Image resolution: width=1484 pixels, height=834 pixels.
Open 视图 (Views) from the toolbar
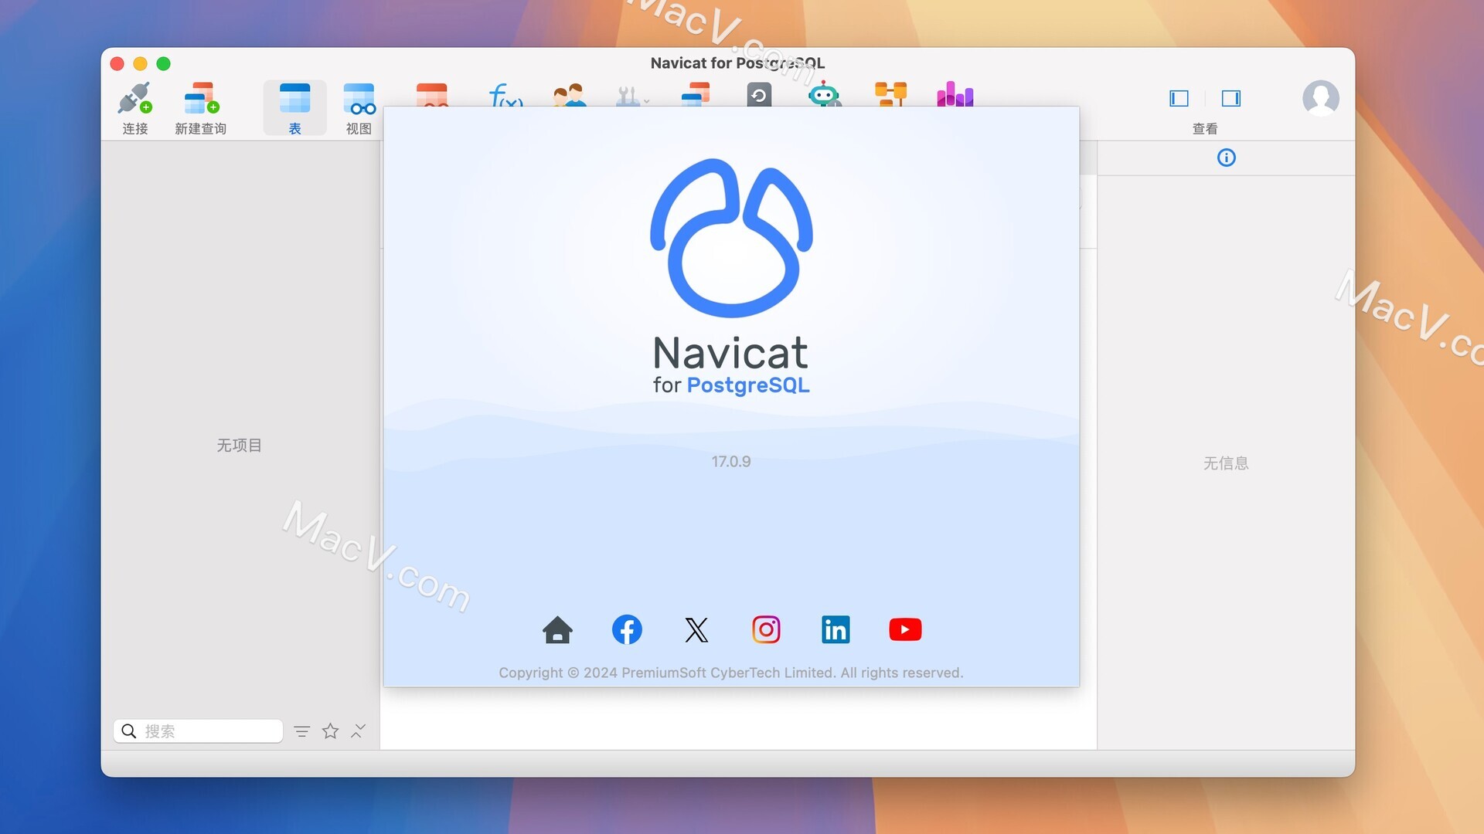click(x=358, y=107)
